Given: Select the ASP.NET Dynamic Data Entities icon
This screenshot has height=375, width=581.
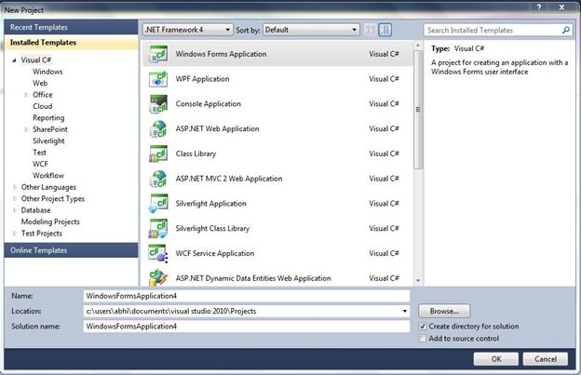Looking at the screenshot, I should point(158,278).
